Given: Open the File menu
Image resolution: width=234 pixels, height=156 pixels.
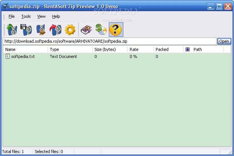Looking at the screenshot, I should pos(12,16).
